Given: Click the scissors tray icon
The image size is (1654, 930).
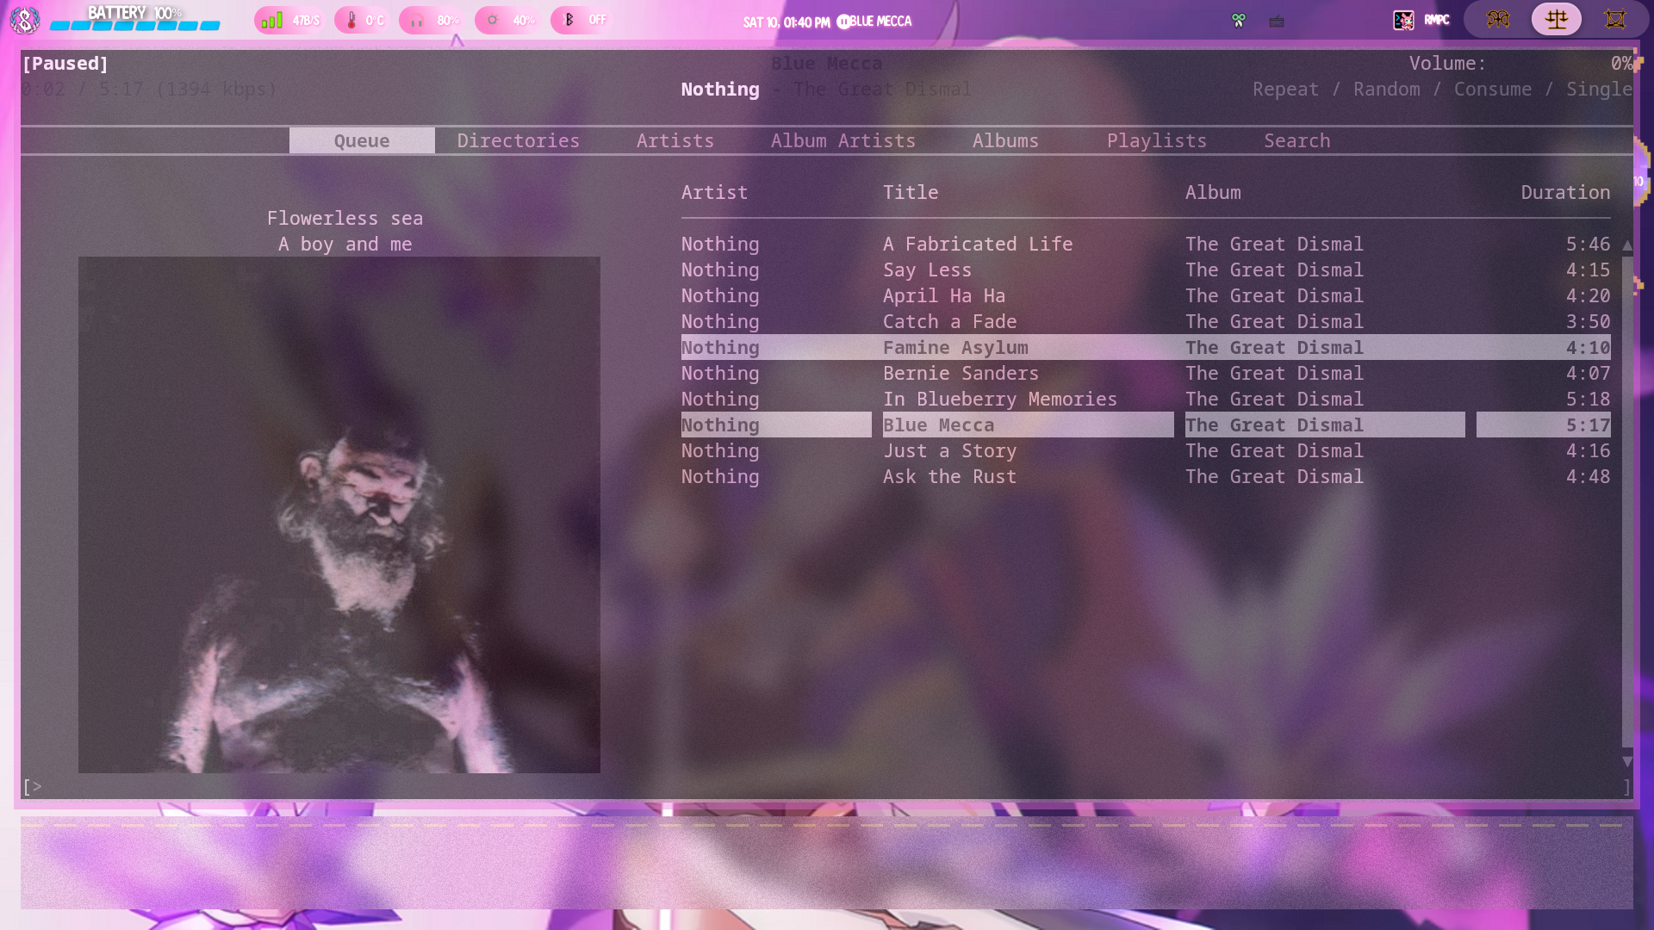Looking at the screenshot, I should [x=1239, y=21].
